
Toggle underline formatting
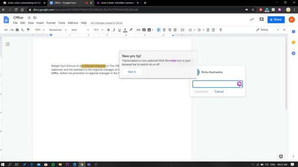[119, 30]
